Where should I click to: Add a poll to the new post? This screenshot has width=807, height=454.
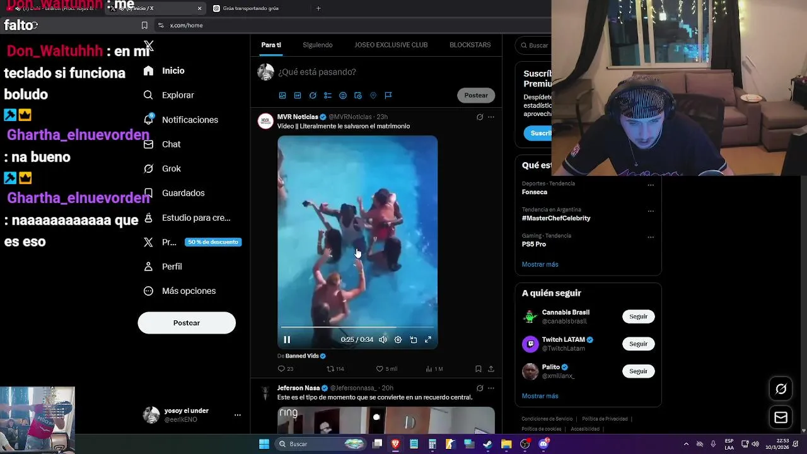coord(328,95)
